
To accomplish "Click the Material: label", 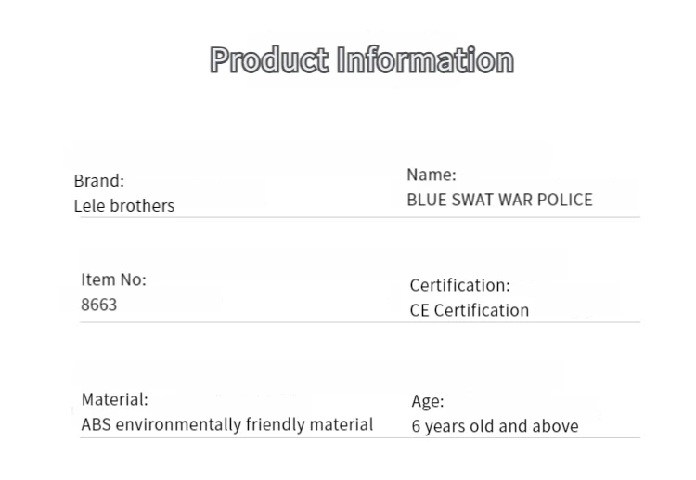I will (114, 399).
